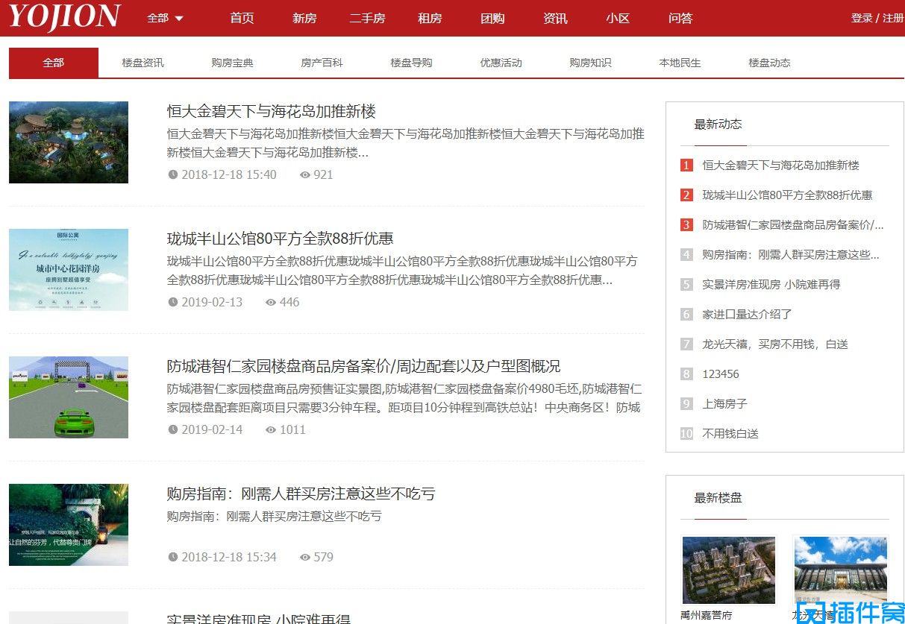
Task: Open sidebar item 龙光天禧，买房不用钱，白送
Action: [x=775, y=344]
